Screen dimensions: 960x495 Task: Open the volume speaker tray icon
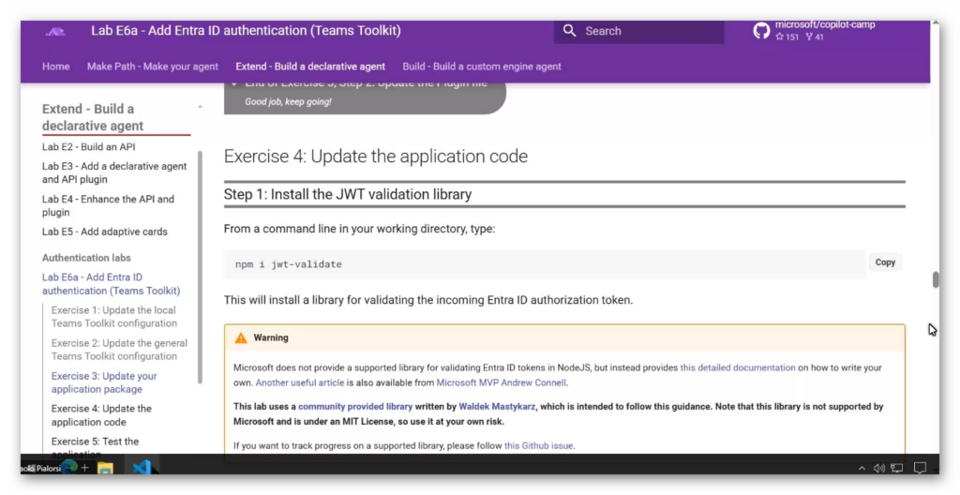(x=879, y=468)
